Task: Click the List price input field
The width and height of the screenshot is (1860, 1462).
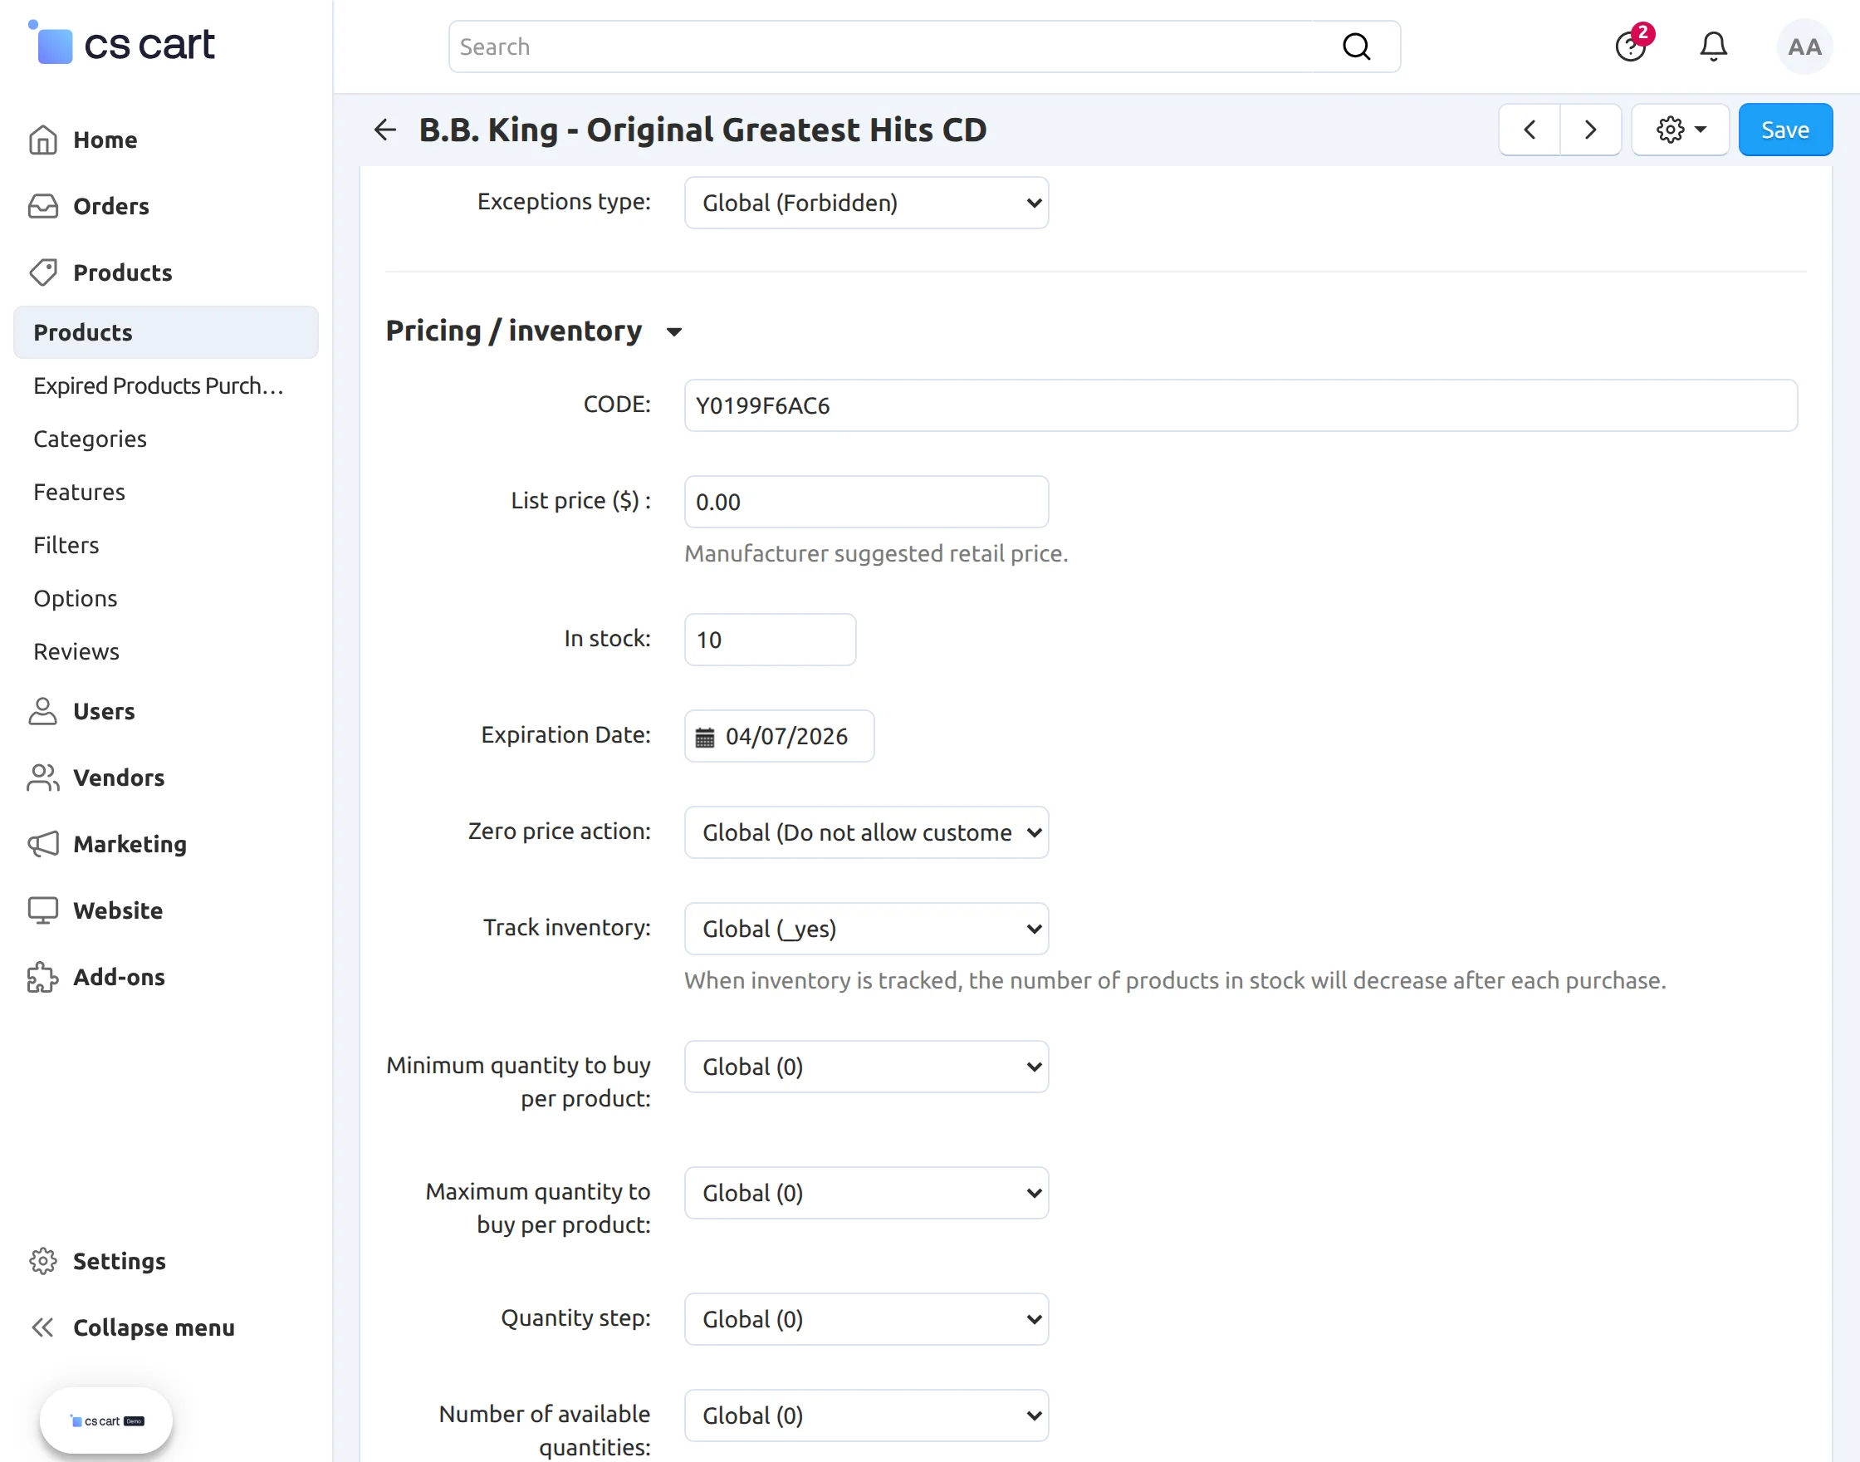Action: pyautogui.click(x=866, y=502)
